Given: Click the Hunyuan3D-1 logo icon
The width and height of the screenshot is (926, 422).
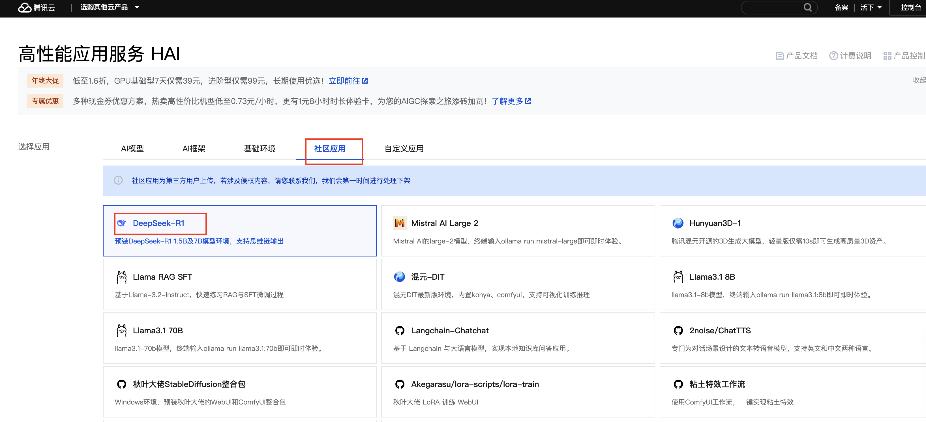Looking at the screenshot, I should 678,223.
